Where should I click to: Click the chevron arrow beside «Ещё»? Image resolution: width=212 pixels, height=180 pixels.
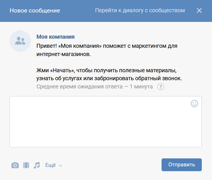tap(60, 165)
